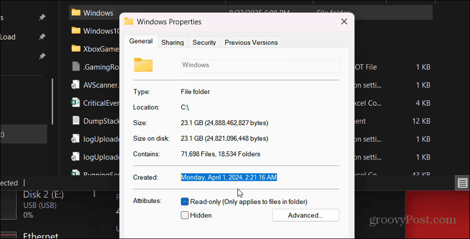This screenshot has width=470, height=239.
Task: Select the Windows10 folder icon in Explorer
Action: (x=76, y=31)
